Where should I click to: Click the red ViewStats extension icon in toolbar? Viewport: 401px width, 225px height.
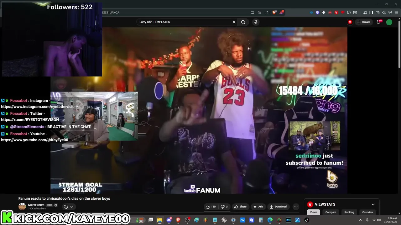[336, 12]
